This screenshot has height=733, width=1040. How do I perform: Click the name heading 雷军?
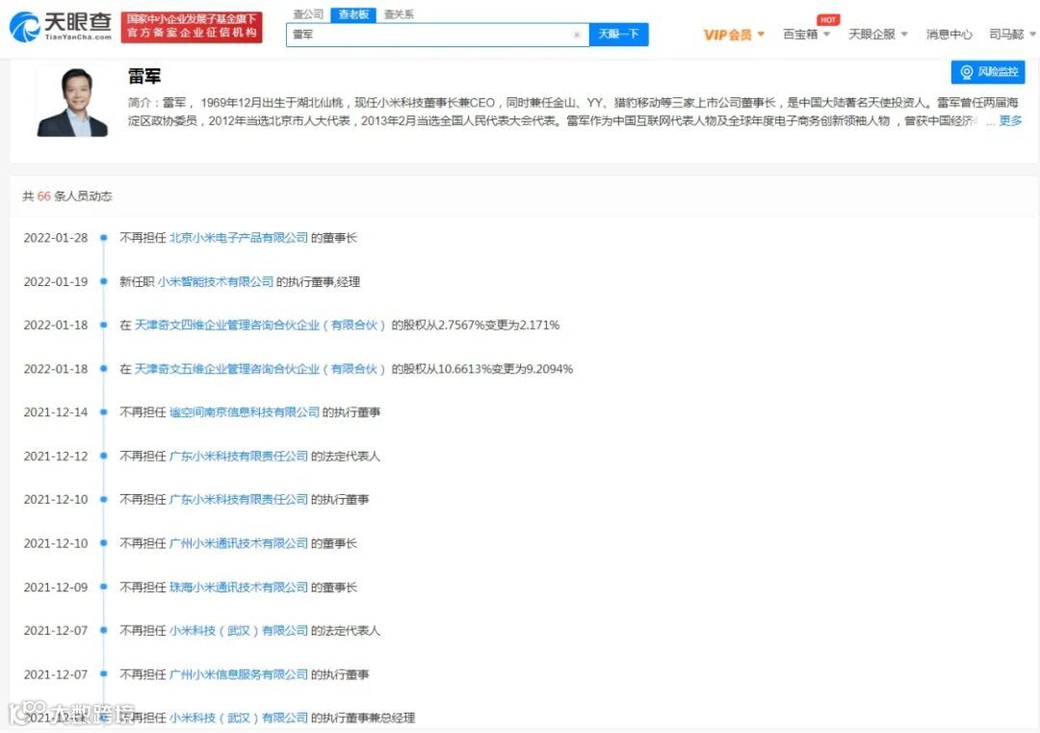point(144,76)
